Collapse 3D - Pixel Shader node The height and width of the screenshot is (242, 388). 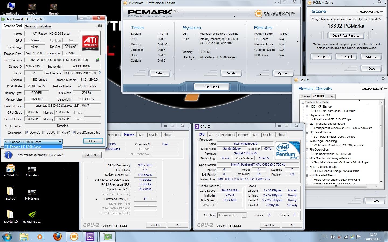tap(307, 132)
